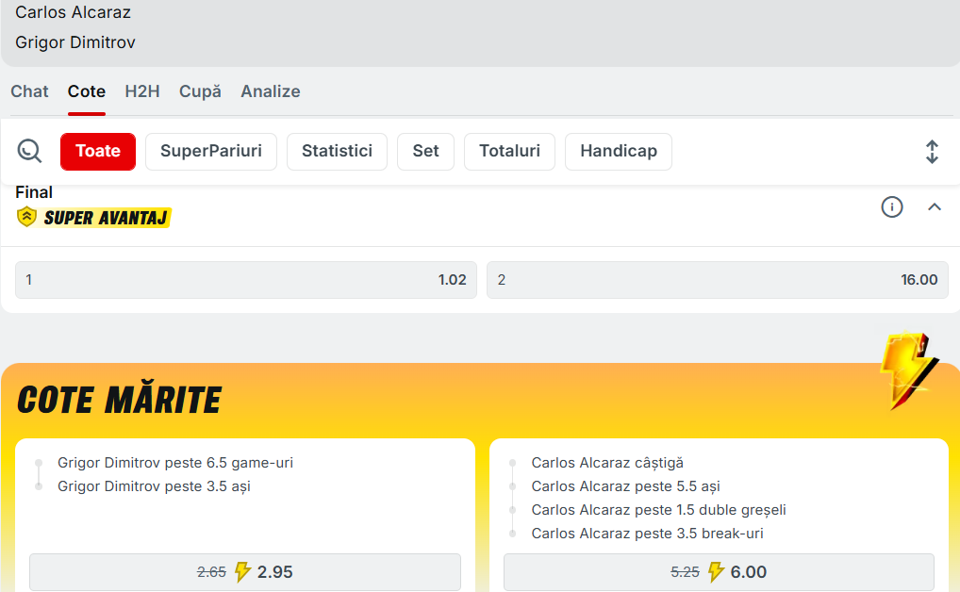The height and width of the screenshot is (592, 960).
Task: Bet on player 1 at 1.02
Action: click(246, 280)
